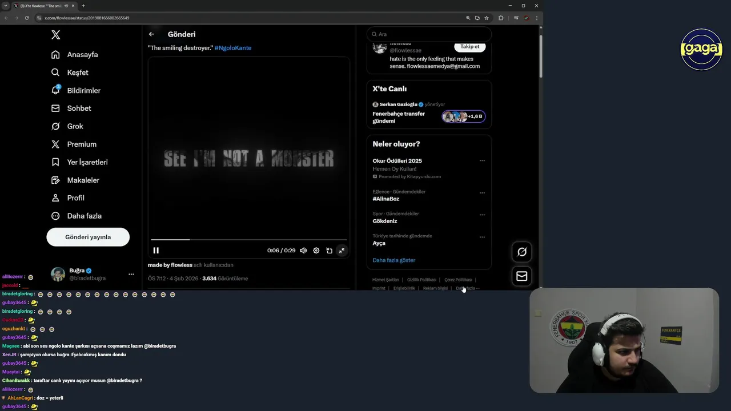Screen dimensions: 731x411
Task: Open the Ayça trend
Action: click(379, 243)
